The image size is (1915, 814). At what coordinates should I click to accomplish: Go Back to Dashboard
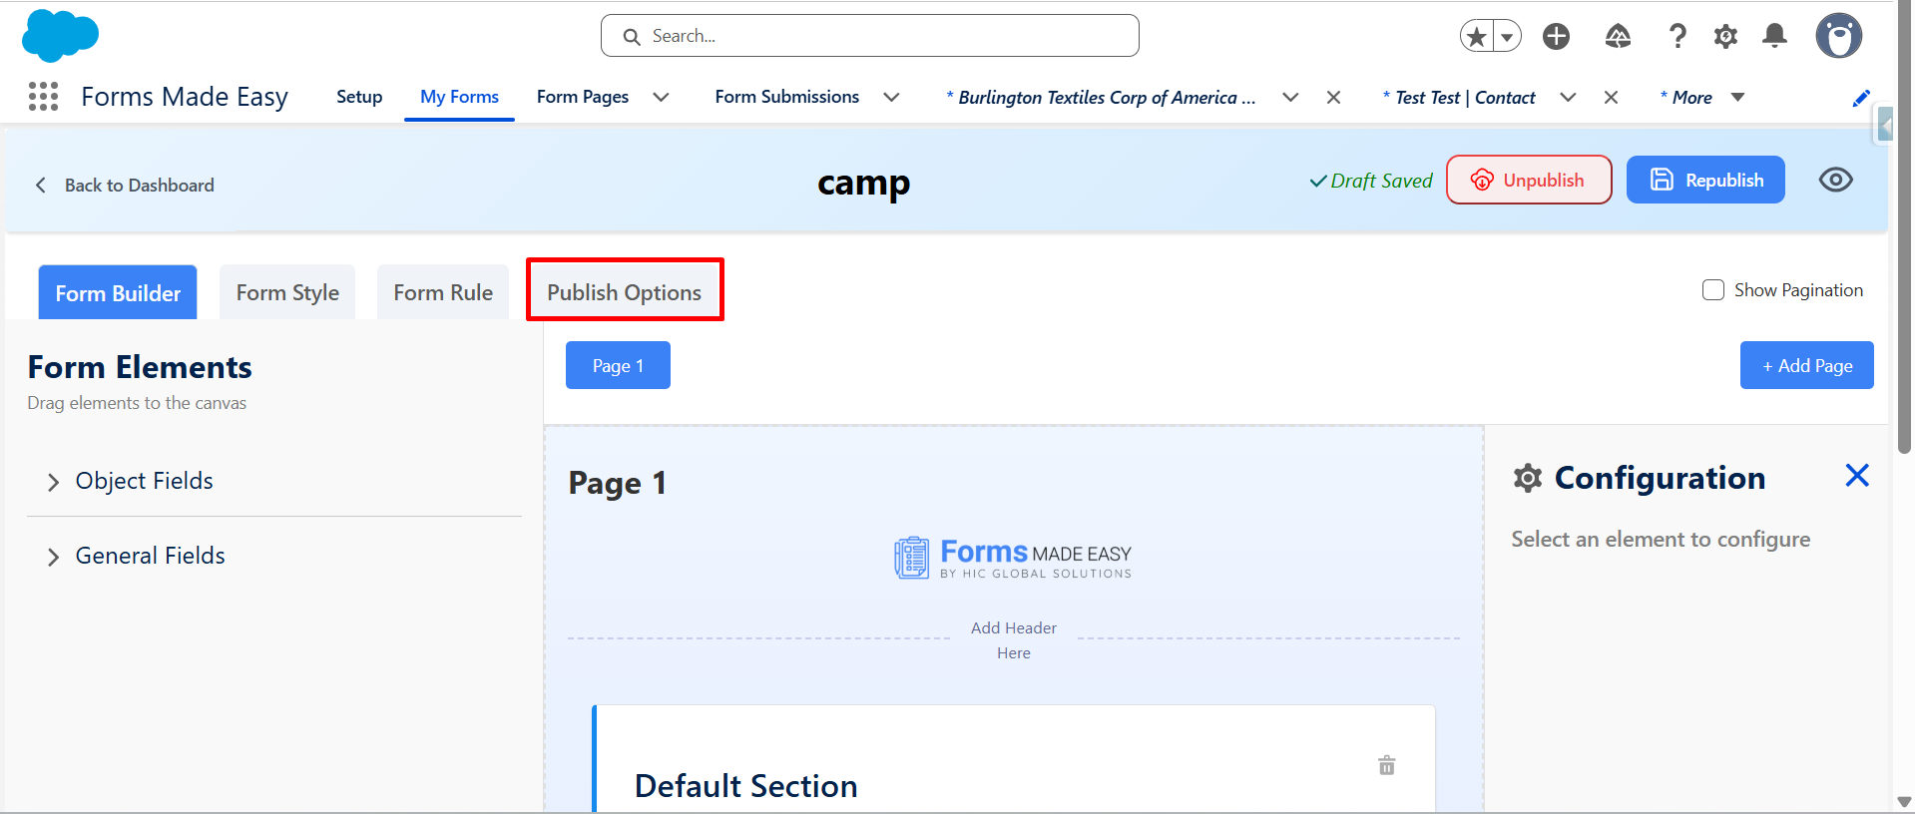click(x=125, y=186)
